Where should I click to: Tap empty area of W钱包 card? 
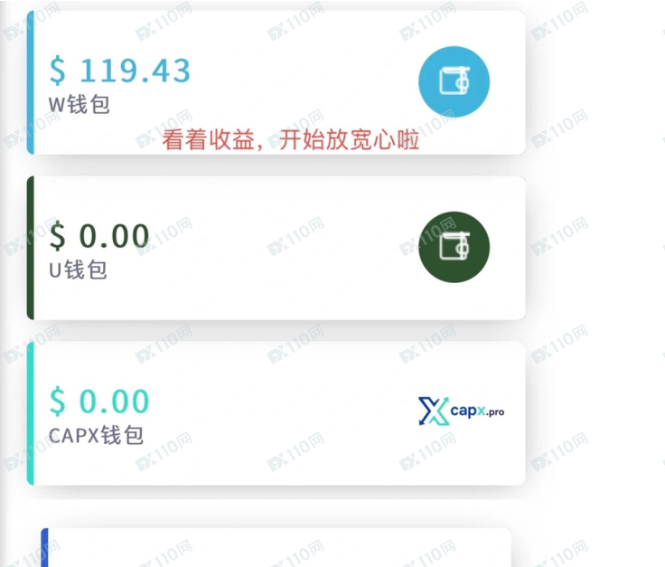[x=297, y=76]
